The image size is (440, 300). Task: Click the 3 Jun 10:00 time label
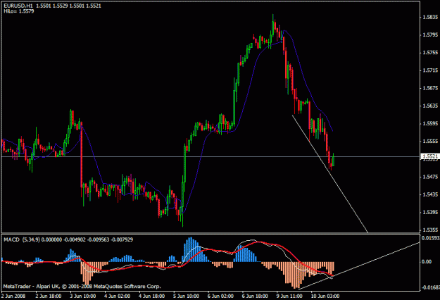(83, 296)
